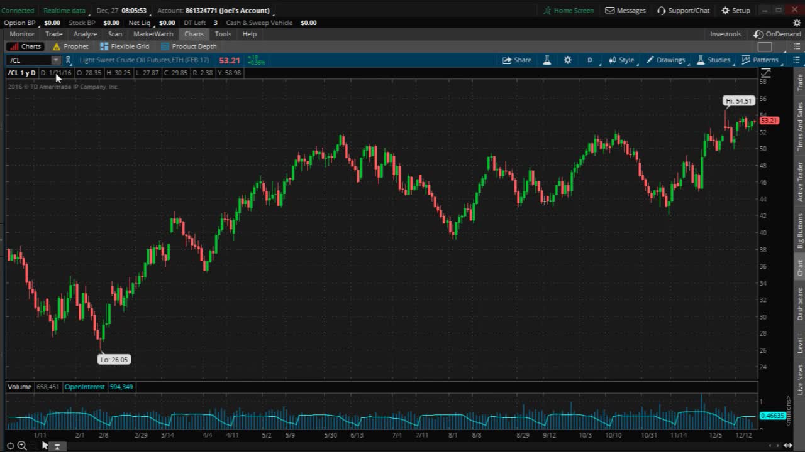Viewport: 805px width, 452px height.
Task: Open the Flexible Grid sub-tab
Action: pyautogui.click(x=125, y=46)
